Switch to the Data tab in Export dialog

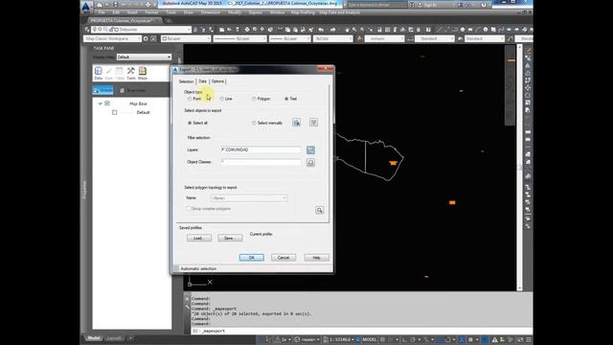pyautogui.click(x=202, y=81)
